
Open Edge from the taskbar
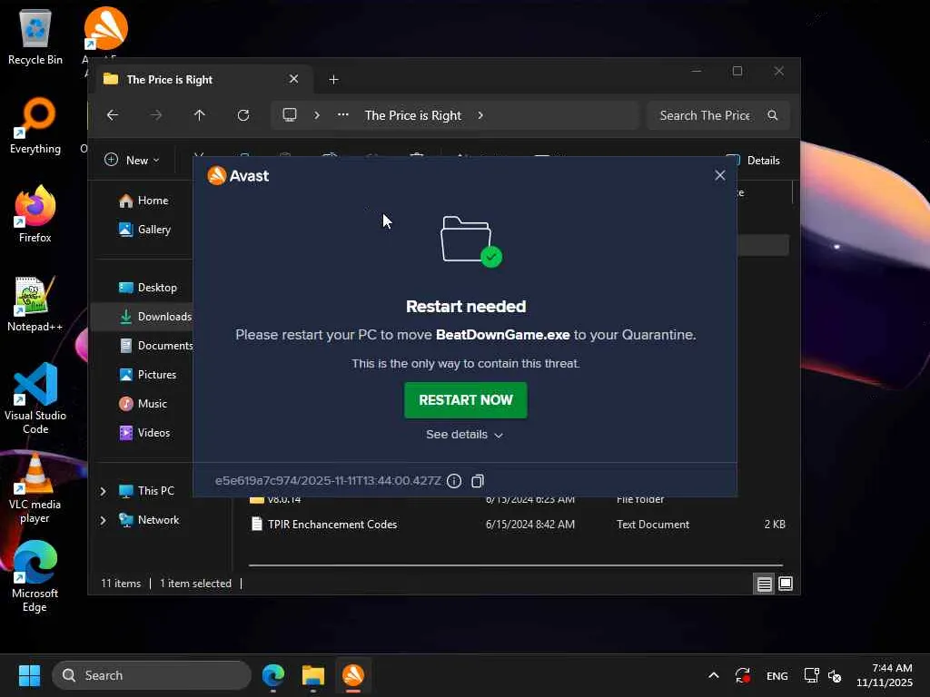[273, 675]
